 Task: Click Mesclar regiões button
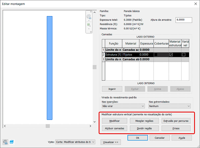point(144,121)
